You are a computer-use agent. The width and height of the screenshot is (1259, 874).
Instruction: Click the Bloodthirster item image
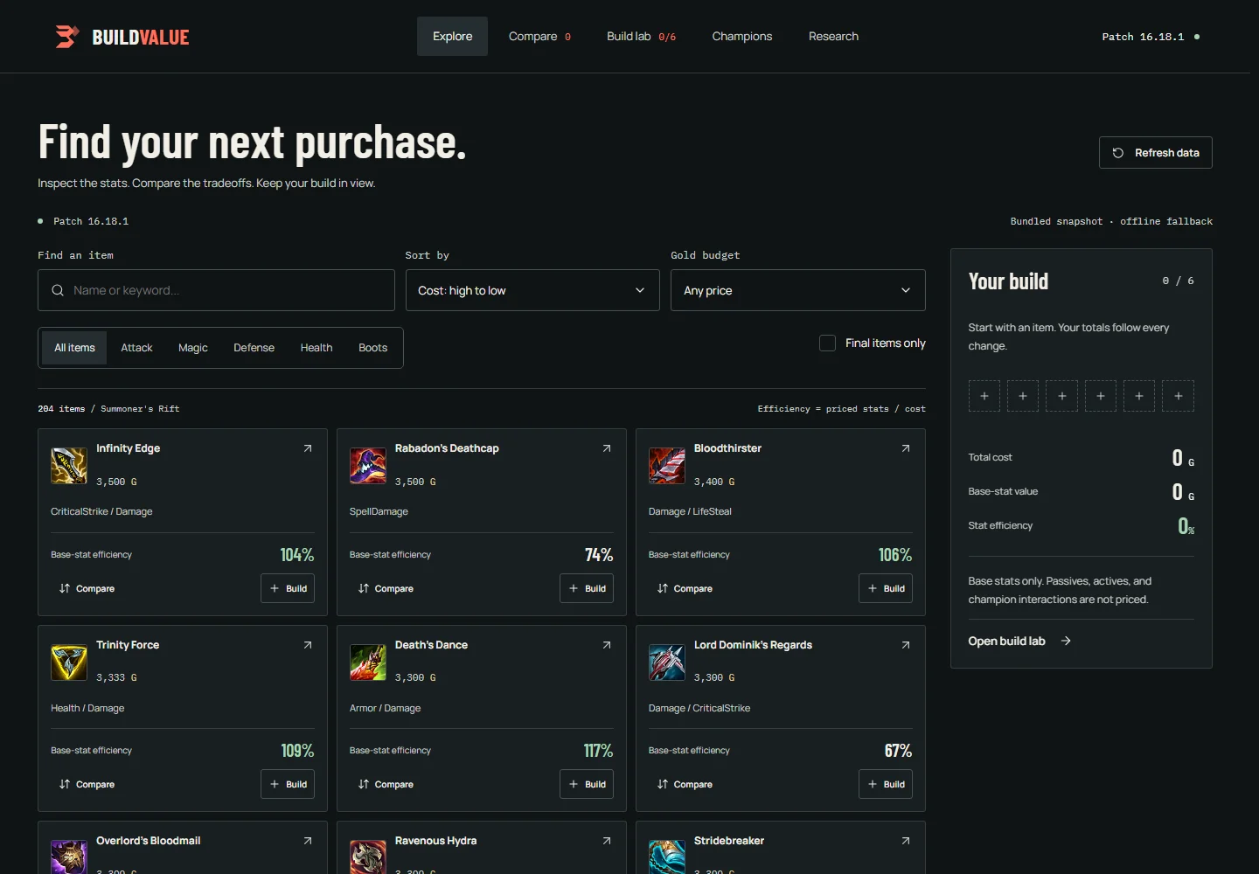tap(667, 466)
